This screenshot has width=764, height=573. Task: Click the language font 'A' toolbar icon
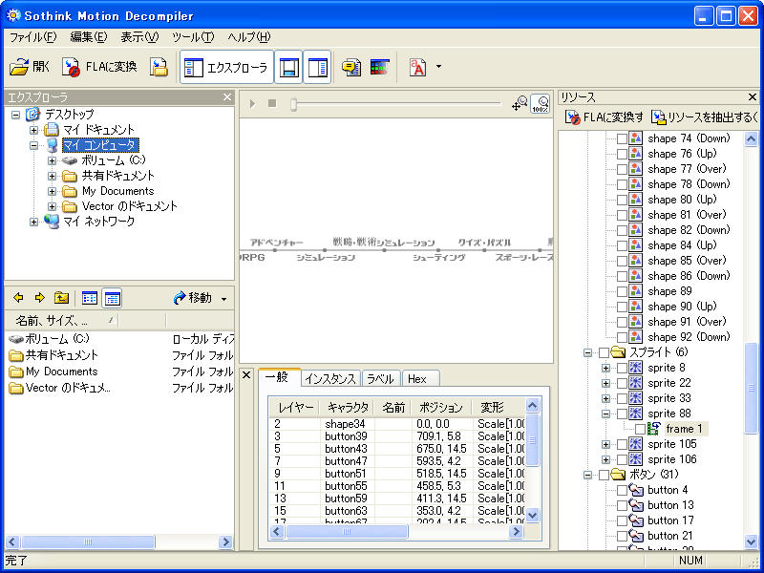(417, 67)
